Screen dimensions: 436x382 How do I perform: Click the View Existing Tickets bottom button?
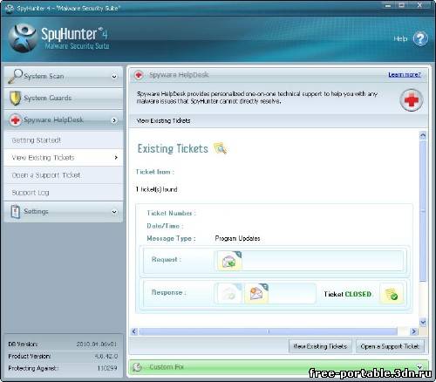click(320, 346)
